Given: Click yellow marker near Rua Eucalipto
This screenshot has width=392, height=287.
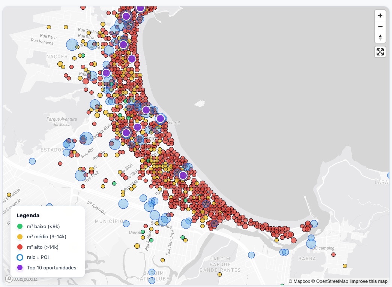Looking at the screenshot, I should [9, 195].
